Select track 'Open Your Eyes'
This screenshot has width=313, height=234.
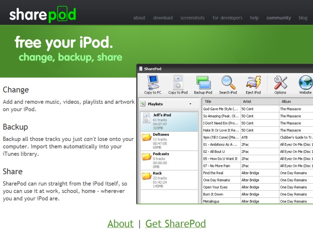click(215, 187)
